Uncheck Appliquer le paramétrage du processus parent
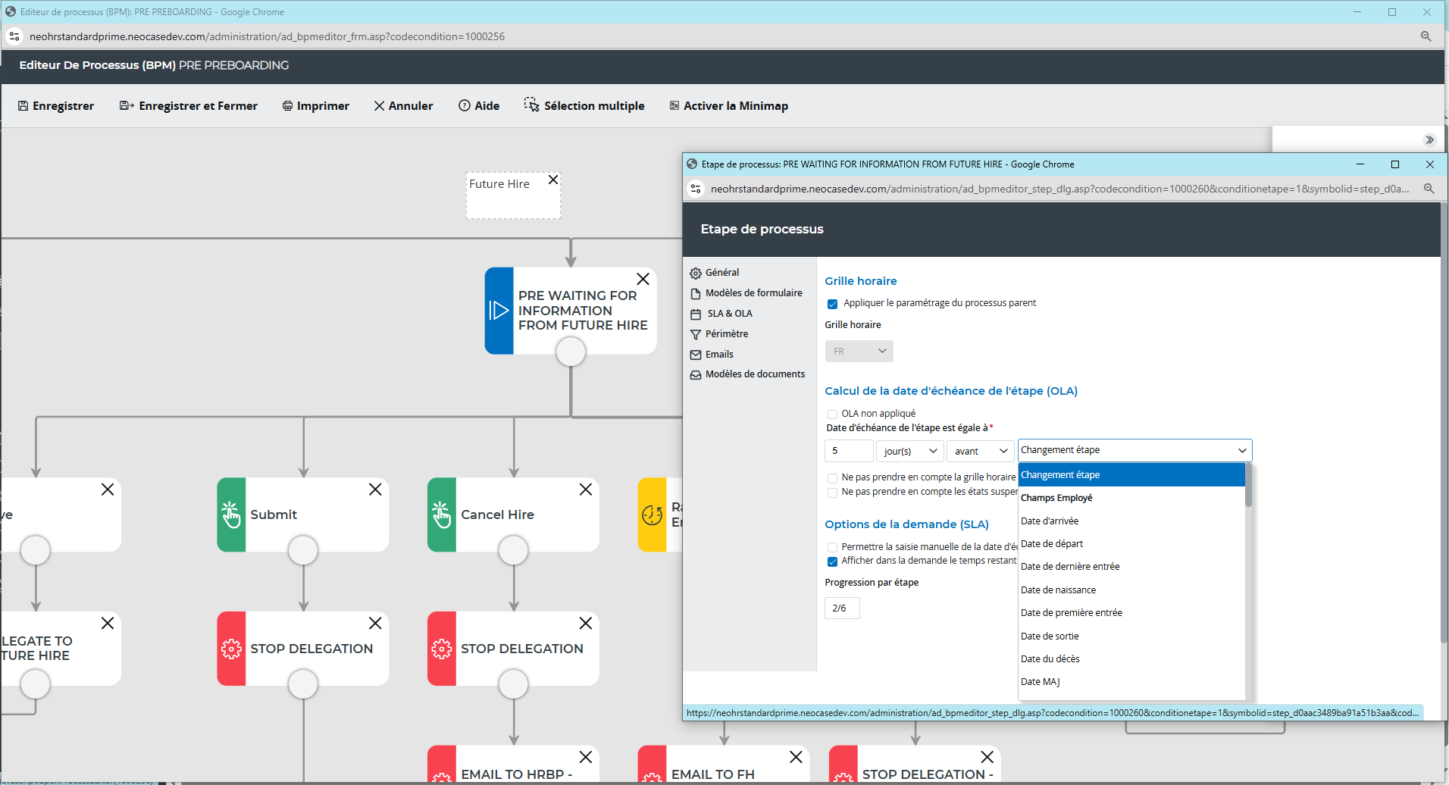The height and width of the screenshot is (785, 1449). [x=832, y=304]
